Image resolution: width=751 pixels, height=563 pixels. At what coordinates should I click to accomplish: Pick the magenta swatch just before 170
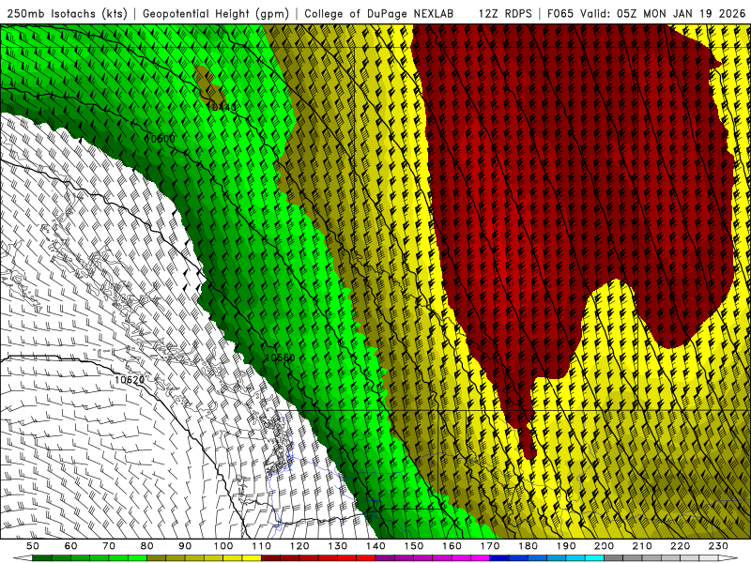[x=481, y=558]
